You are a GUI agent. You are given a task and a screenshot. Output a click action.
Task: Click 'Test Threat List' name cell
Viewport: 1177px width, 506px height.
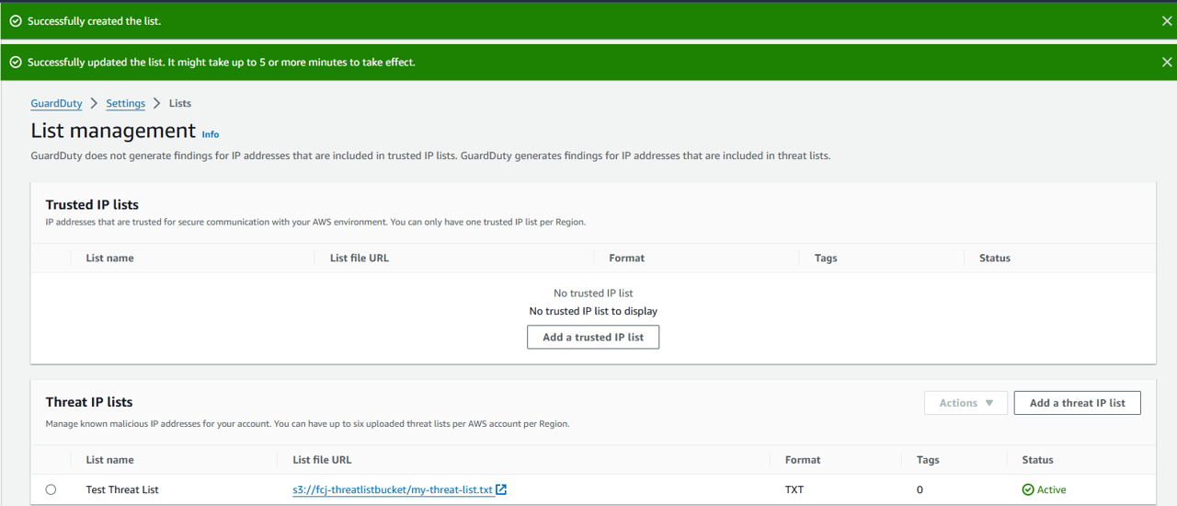(x=122, y=489)
